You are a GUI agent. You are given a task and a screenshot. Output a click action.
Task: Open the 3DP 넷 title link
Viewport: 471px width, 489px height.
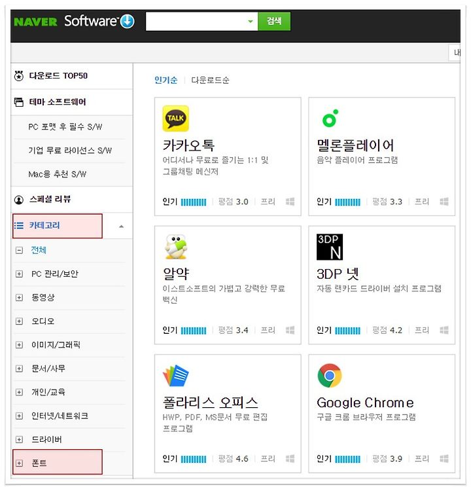pyautogui.click(x=338, y=274)
